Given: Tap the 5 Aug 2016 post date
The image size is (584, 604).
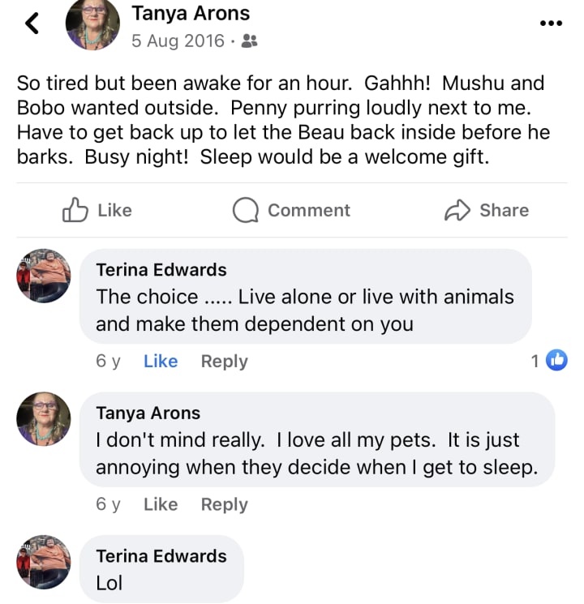Looking at the screenshot, I should pos(178,41).
